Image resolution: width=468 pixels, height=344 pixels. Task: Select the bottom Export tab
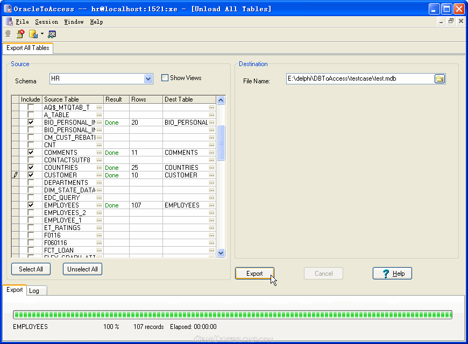click(x=15, y=290)
